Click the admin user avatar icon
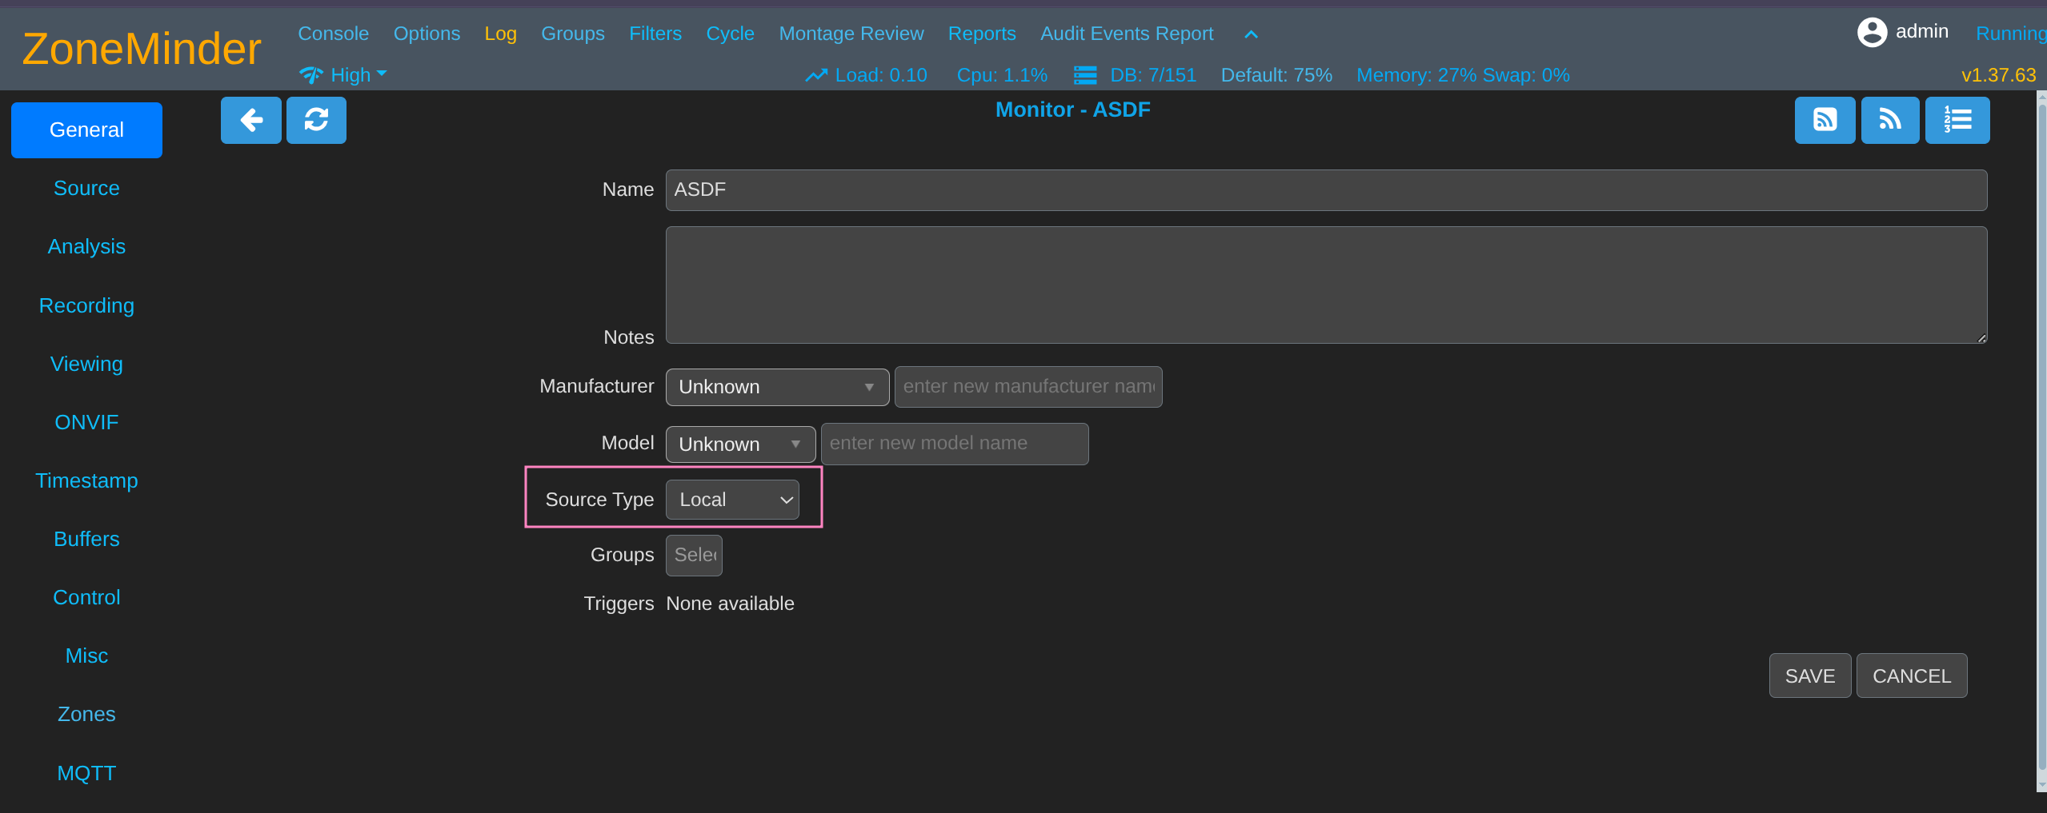The height and width of the screenshot is (813, 2047). coord(1871,33)
